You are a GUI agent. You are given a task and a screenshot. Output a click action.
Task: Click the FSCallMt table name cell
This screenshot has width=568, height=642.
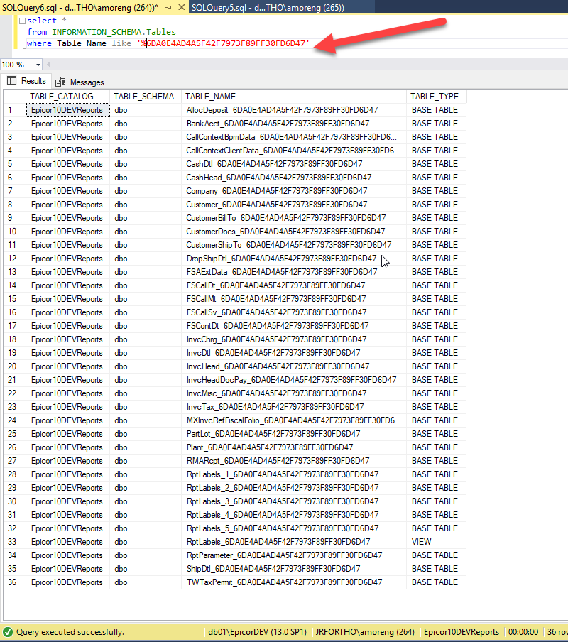pyautogui.click(x=294, y=299)
